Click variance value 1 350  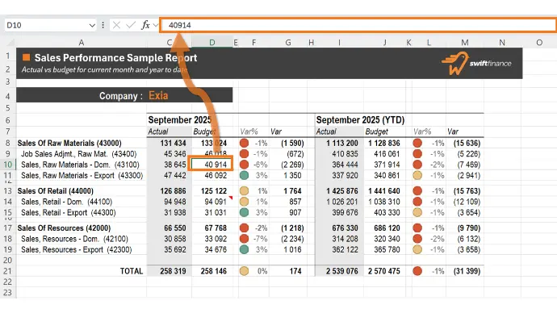pyautogui.click(x=292, y=176)
